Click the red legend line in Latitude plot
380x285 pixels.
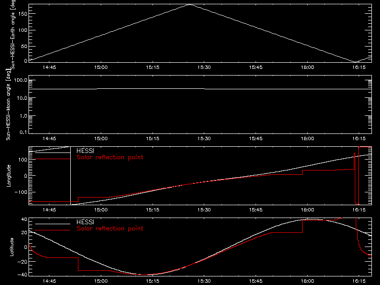(x=53, y=230)
